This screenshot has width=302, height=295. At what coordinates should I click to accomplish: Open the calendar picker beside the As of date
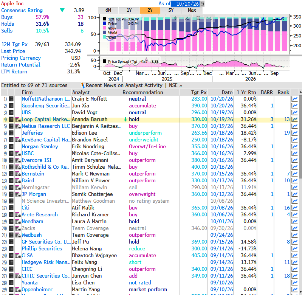point(202,4)
